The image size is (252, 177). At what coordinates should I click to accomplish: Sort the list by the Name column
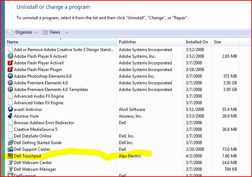point(61,42)
